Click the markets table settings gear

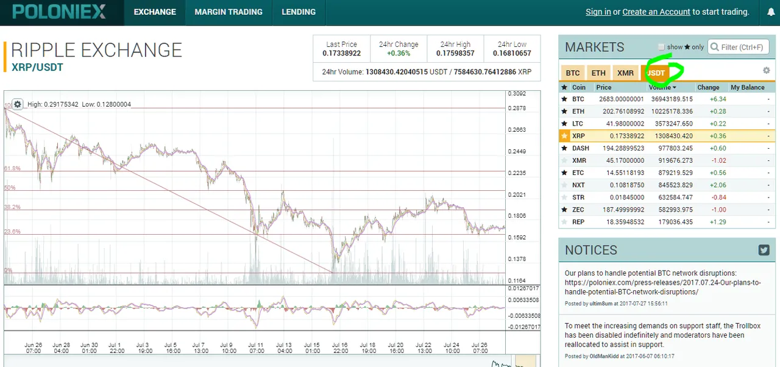(767, 71)
